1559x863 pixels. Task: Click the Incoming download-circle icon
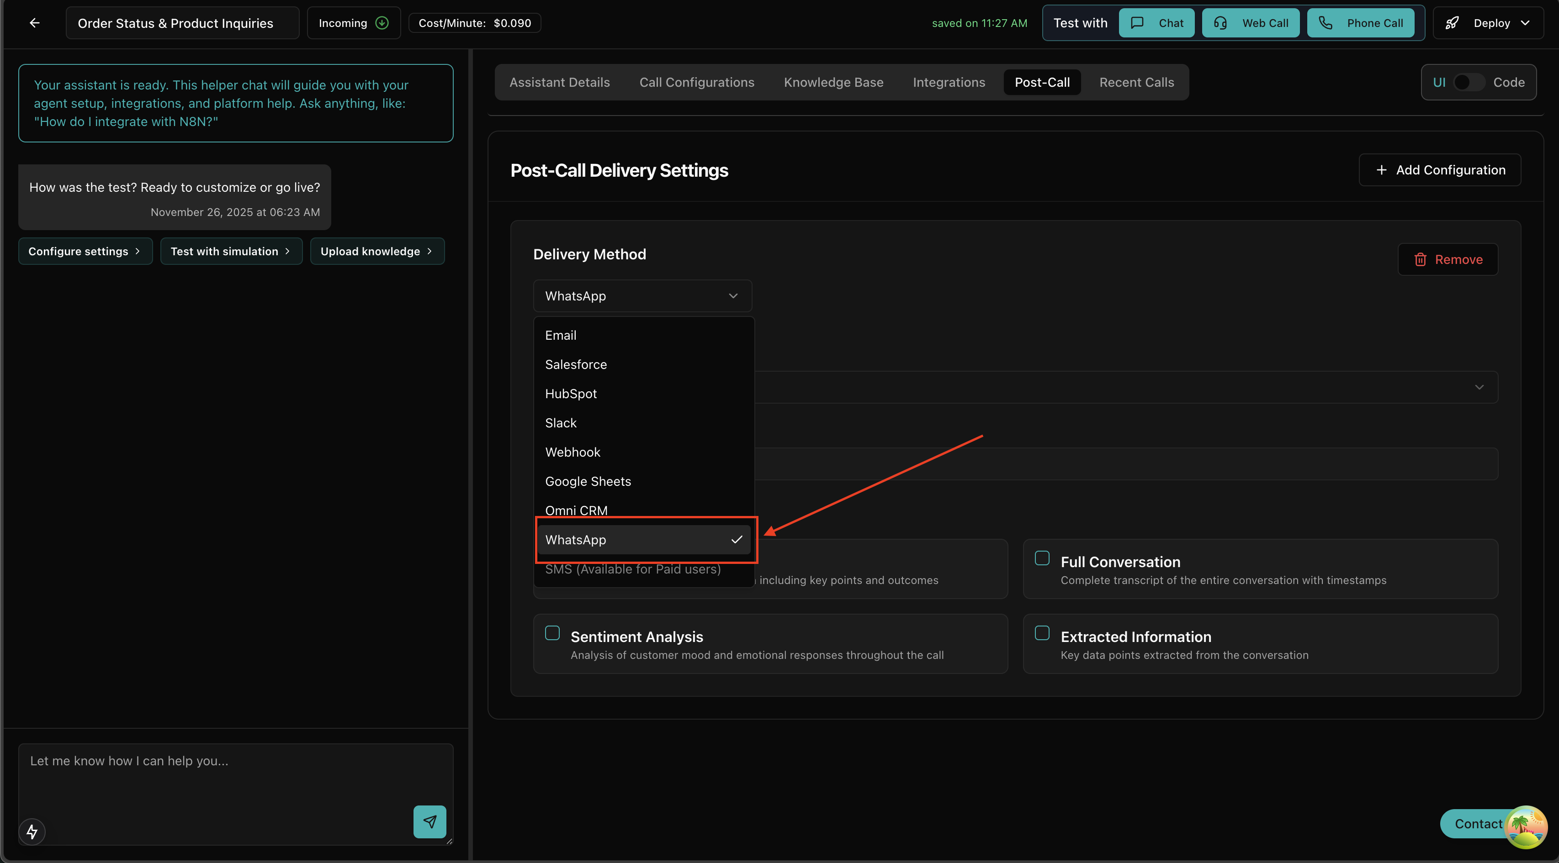click(382, 23)
